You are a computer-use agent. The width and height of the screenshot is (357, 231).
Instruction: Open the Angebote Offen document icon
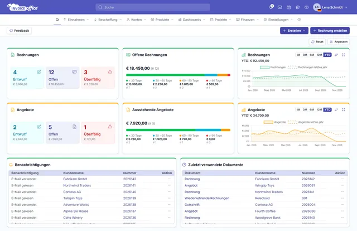[x=74, y=127]
